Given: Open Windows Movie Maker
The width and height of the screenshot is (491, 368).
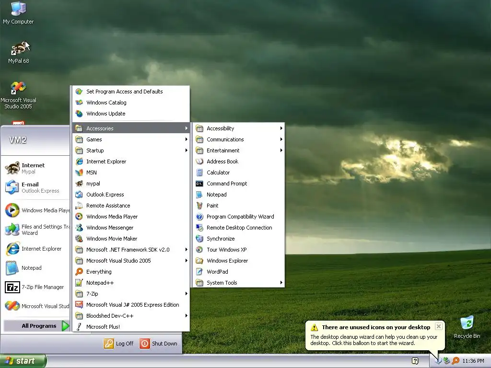Looking at the screenshot, I should pos(131,239).
